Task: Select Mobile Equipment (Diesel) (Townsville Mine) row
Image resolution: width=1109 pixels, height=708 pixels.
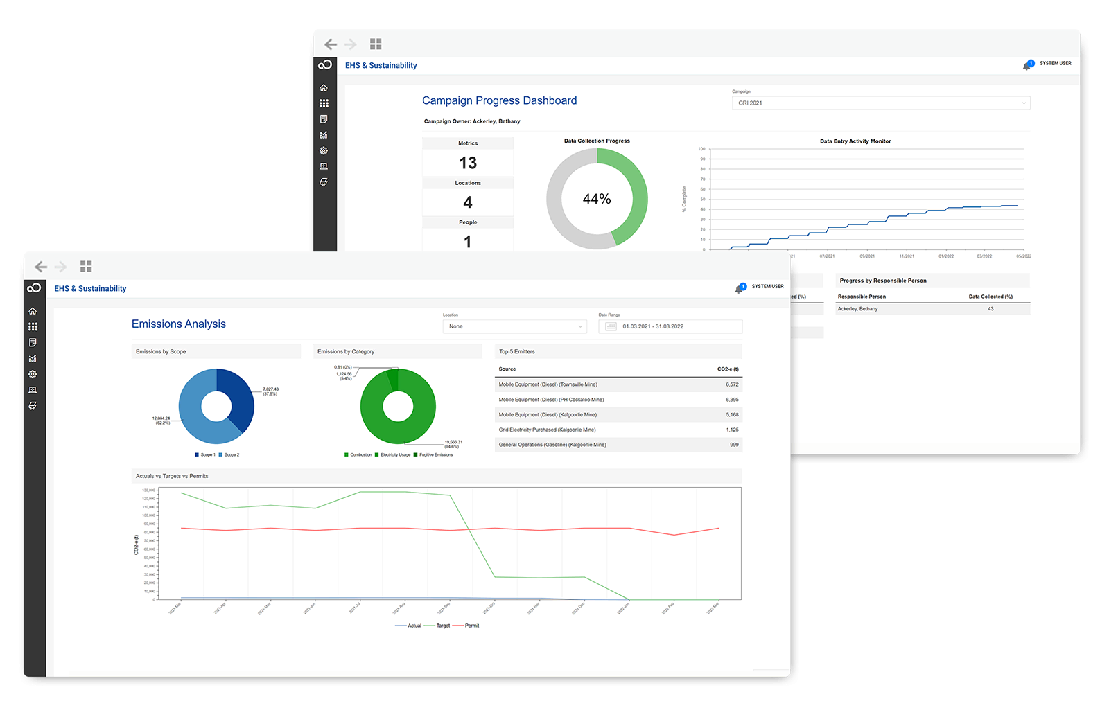Action: coord(618,384)
